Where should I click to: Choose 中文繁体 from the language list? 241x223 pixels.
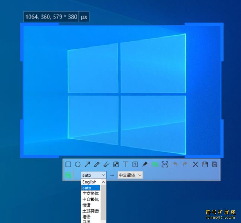90,199
